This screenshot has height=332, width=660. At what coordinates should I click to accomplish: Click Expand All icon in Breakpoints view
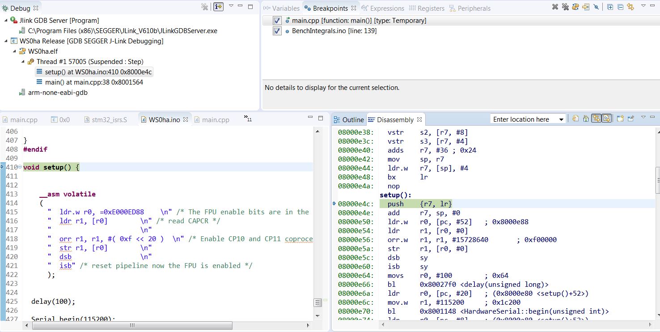point(610,7)
